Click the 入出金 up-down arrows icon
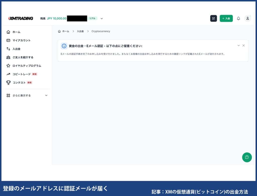The width and height of the screenshot is (257, 196). click(8, 49)
